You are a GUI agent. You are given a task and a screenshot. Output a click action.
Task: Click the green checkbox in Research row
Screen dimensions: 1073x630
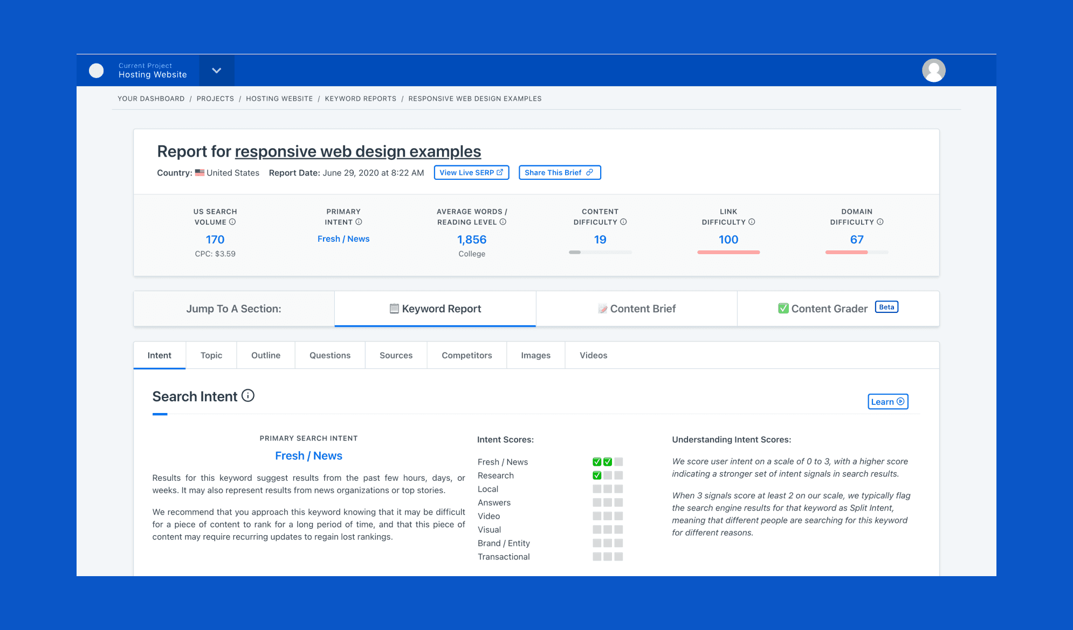click(x=597, y=475)
